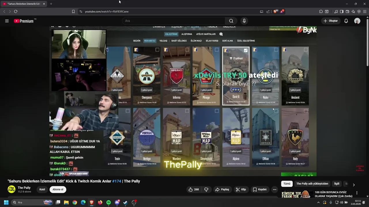The width and height of the screenshot is (369, 207).
Task: Bookmark this page in the address bar
Action: tap(73, 11)
